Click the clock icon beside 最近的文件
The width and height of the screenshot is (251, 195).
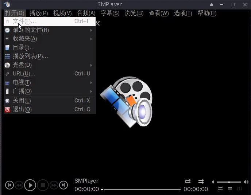[7, 30]
